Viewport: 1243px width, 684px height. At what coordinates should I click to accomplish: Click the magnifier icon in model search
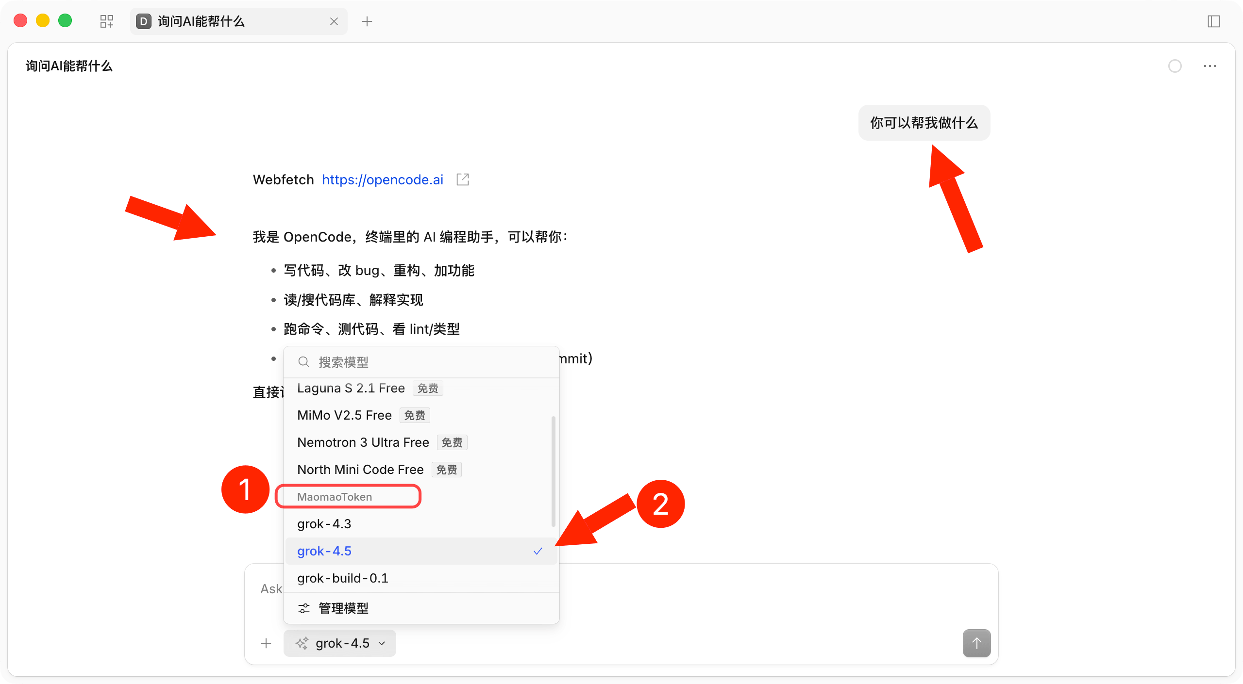304,362
